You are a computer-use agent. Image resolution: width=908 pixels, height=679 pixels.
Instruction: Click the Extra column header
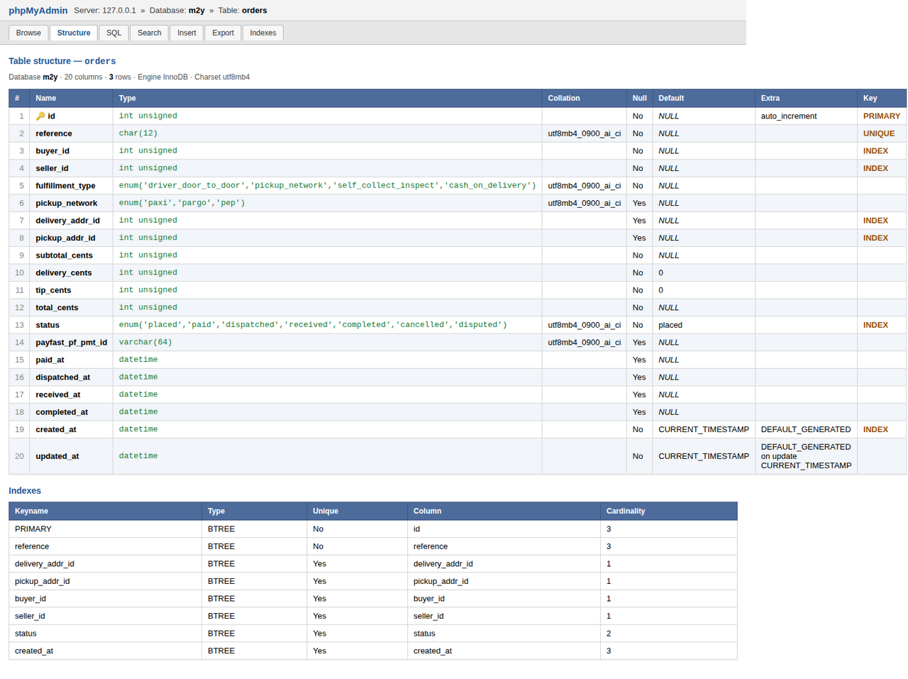pyautogui.click(x=806, y=99)
